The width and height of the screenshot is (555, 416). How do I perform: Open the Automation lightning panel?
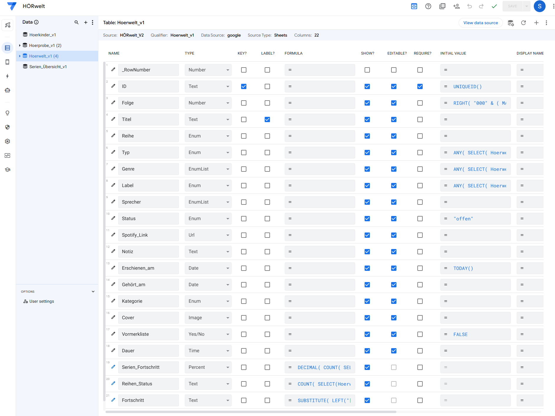point(7,76)
